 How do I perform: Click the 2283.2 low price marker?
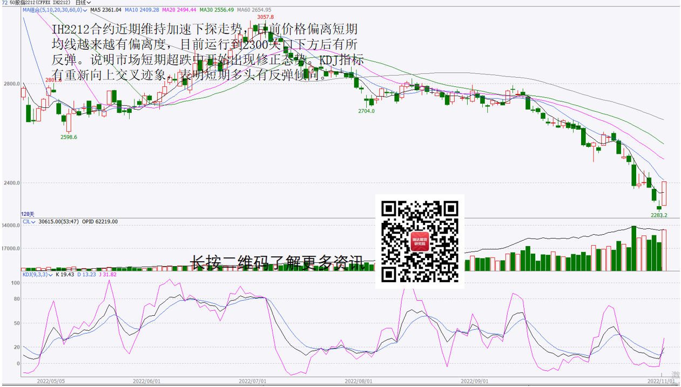click(658, 215)
